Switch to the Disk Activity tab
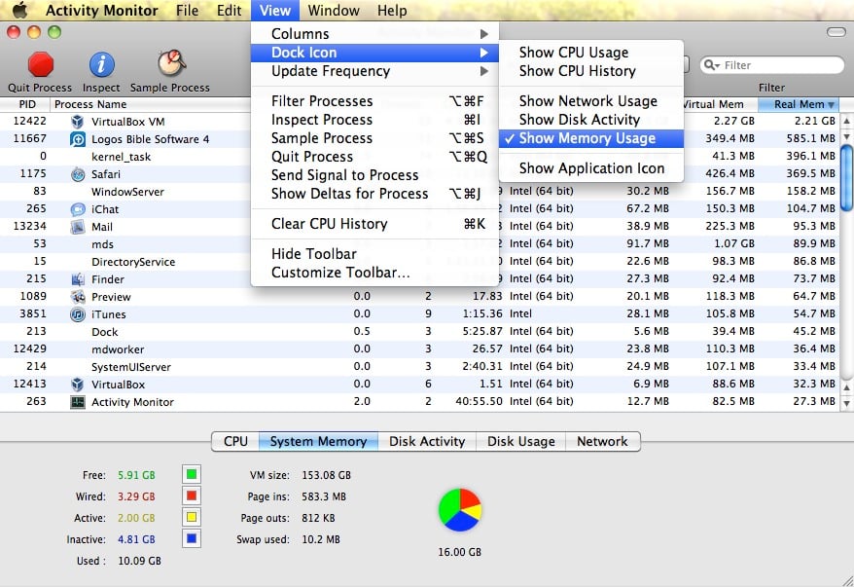 coord(427,441)
